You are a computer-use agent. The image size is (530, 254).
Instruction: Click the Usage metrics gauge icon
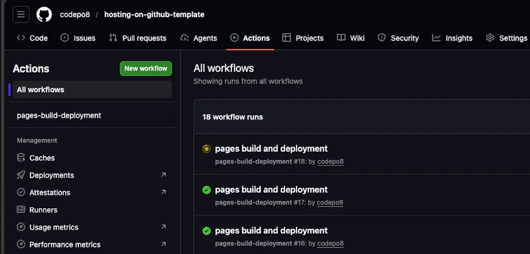click(21, 227)
